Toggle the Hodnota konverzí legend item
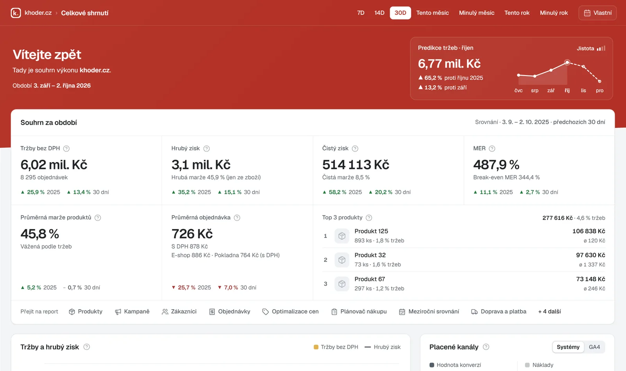The width and height of the screenshot is (626, 371). 455,365
